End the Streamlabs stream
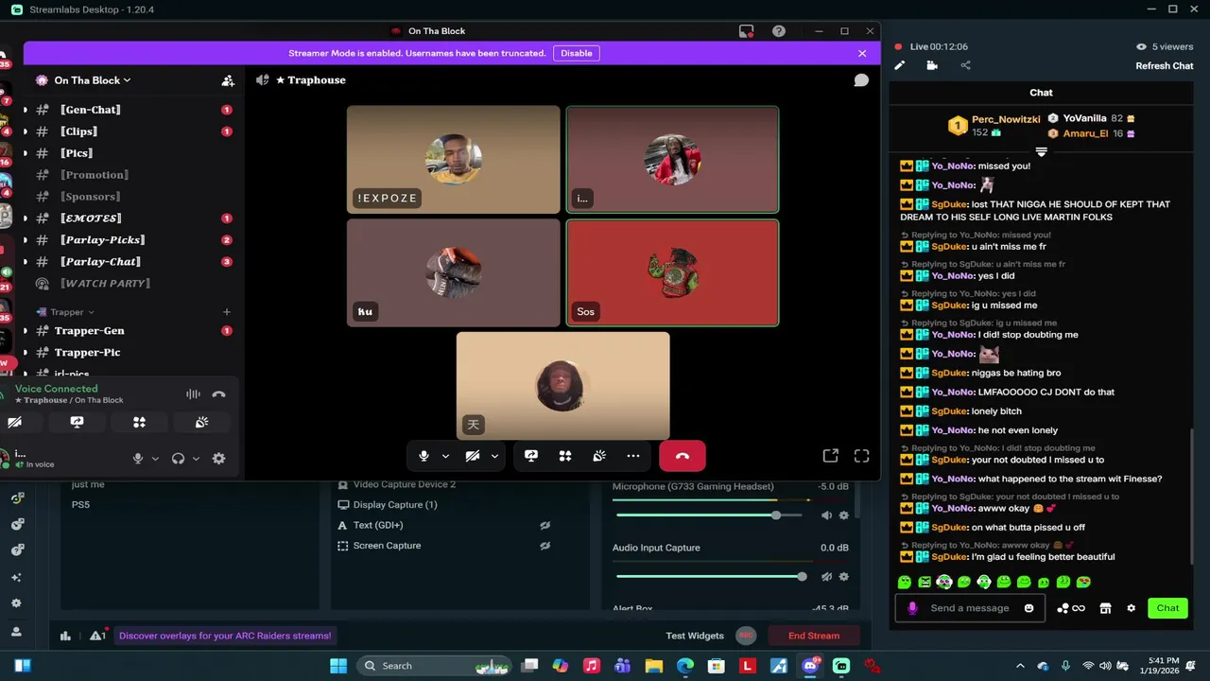The image size is (1210, 681). [x=814, y=636]
